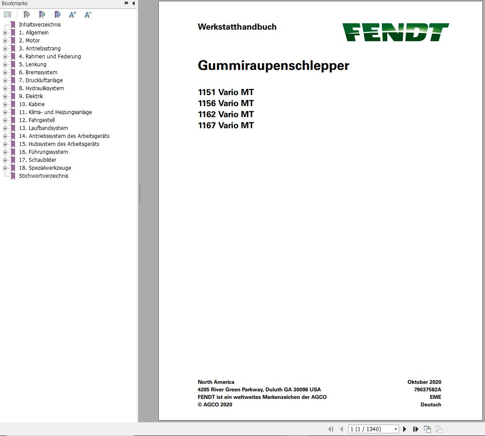This screenshot has height=436, width=485.
Task: Click the Werkstatthandbuch heading
Action: coord(237,27)
